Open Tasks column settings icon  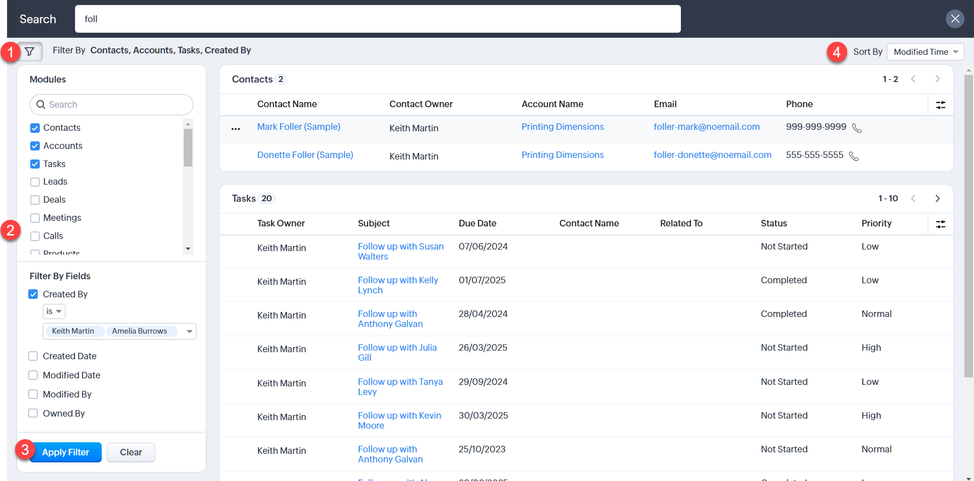tap(940, 224)
